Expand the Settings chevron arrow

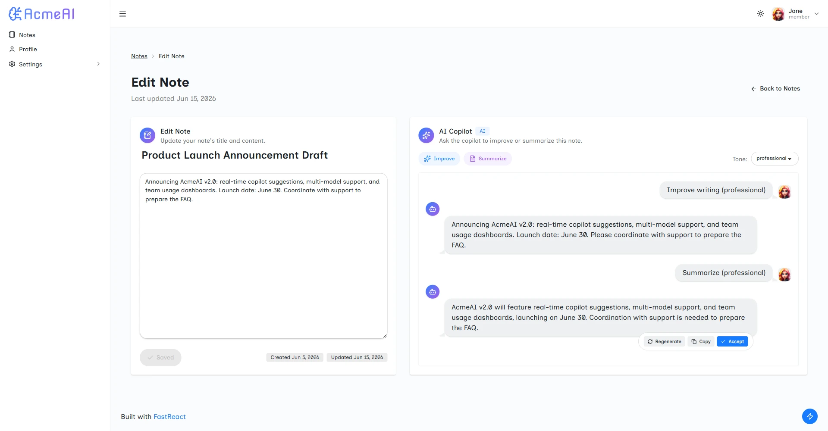98,64
